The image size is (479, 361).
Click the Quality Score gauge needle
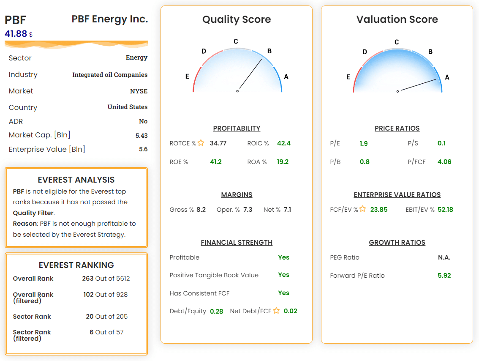pos(250,74)
